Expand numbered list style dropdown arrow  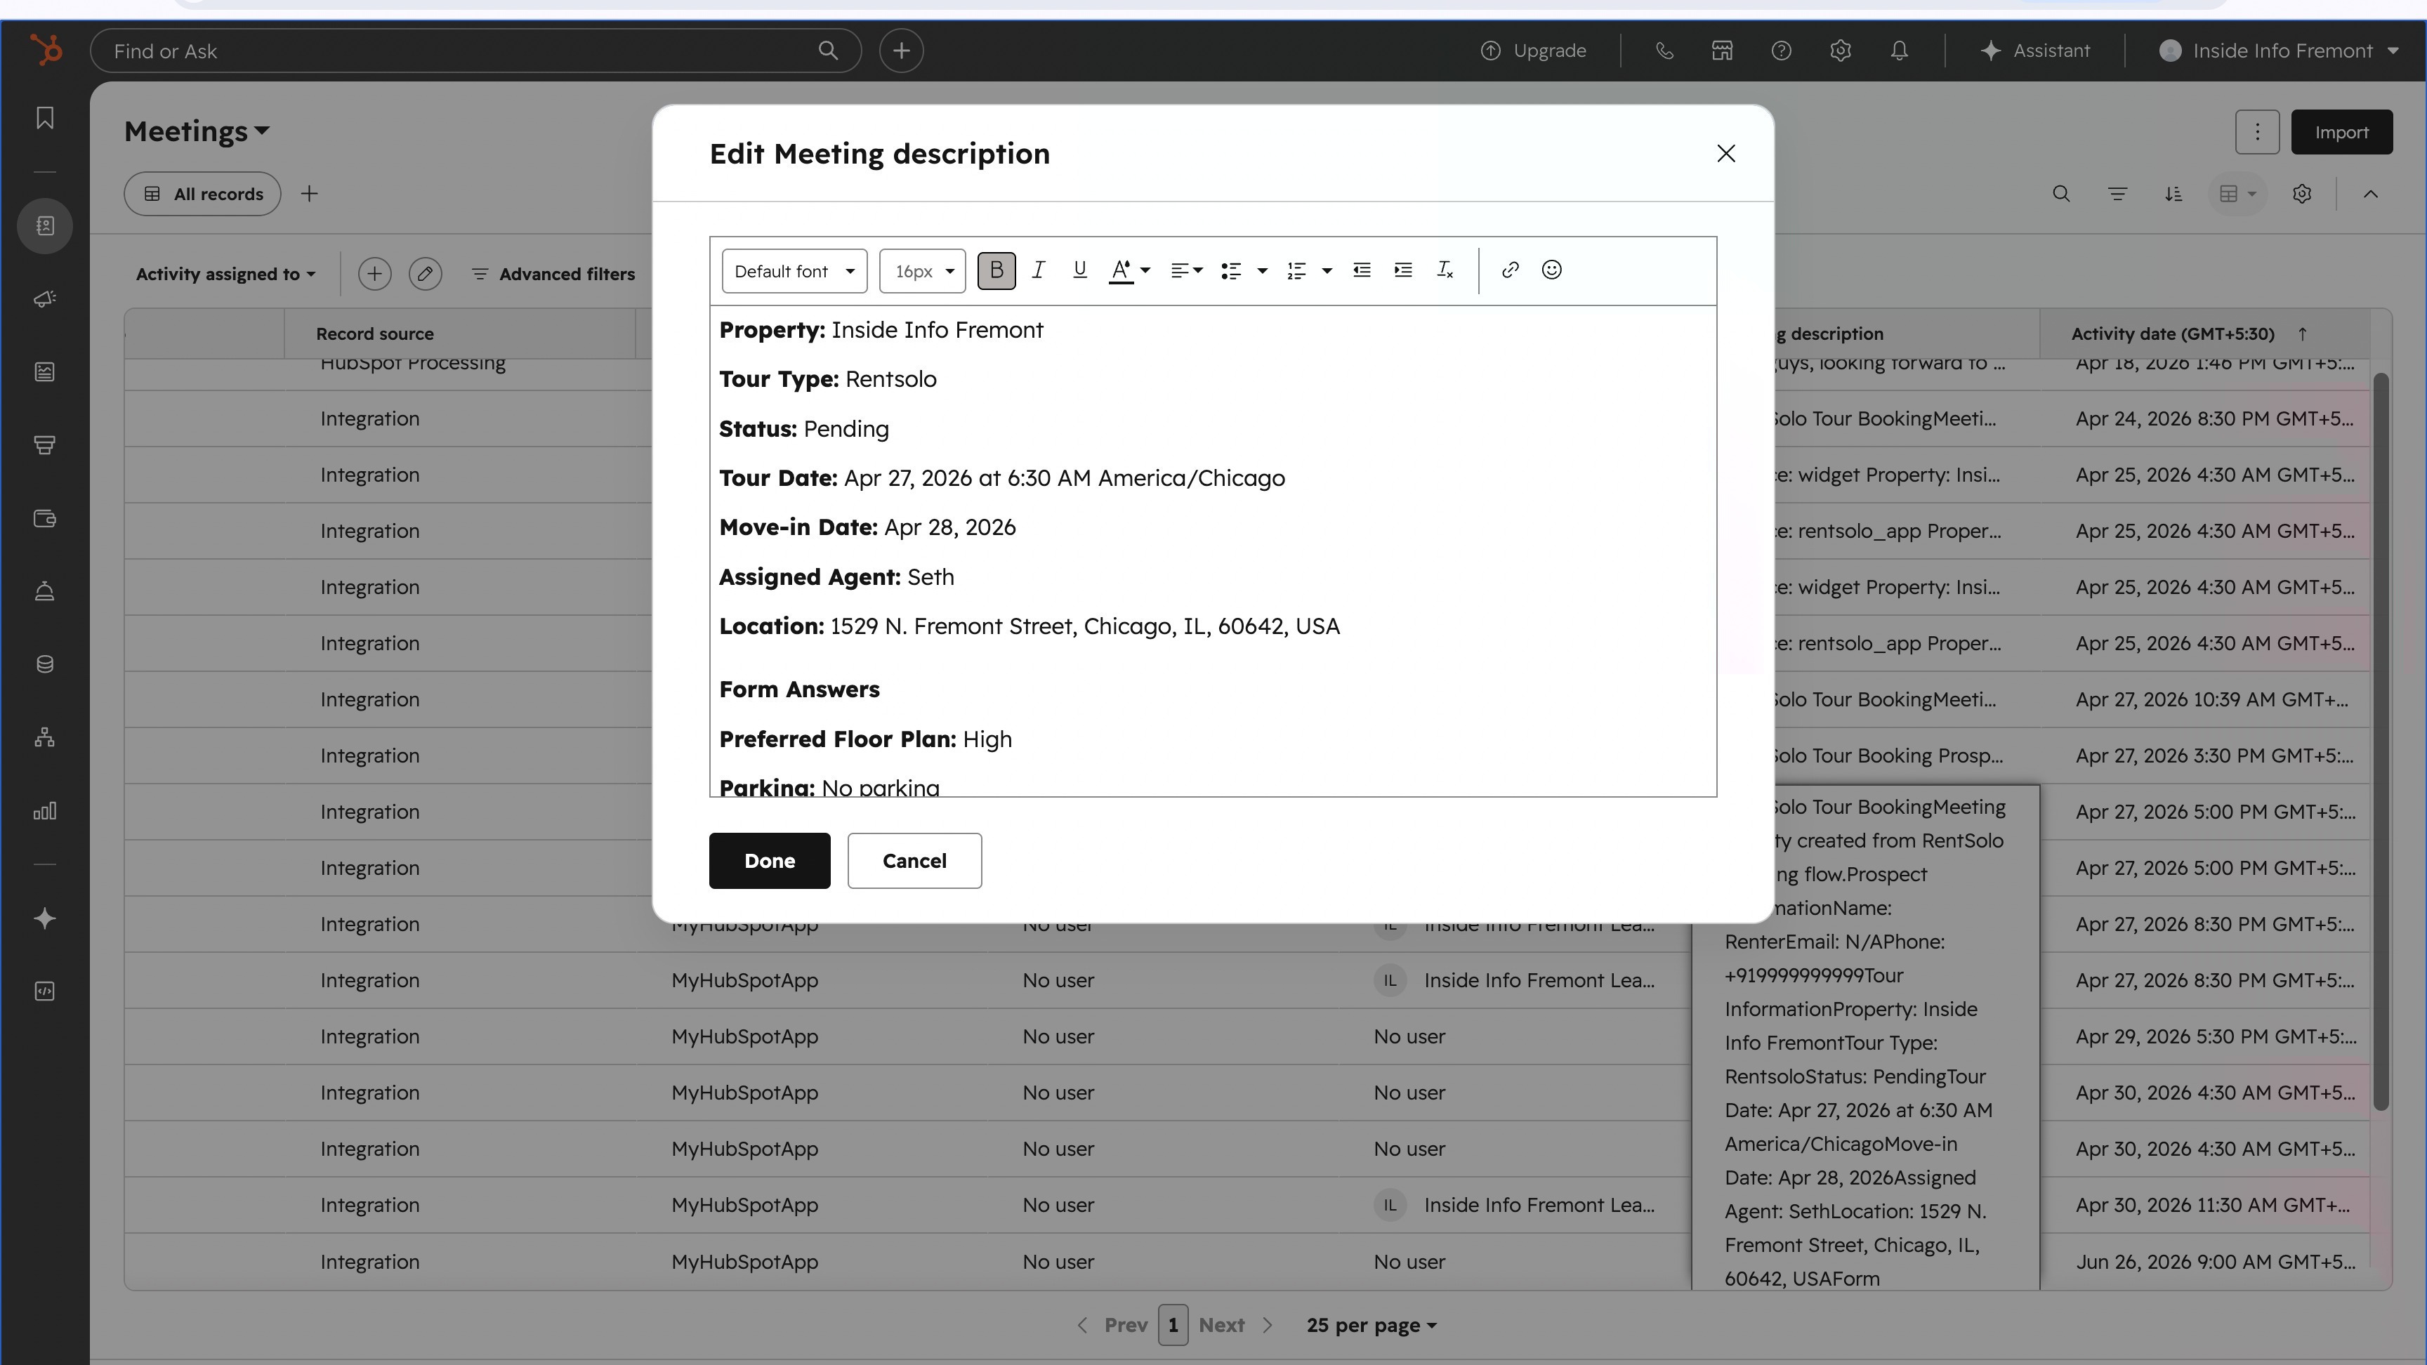tap(1327, 270)
